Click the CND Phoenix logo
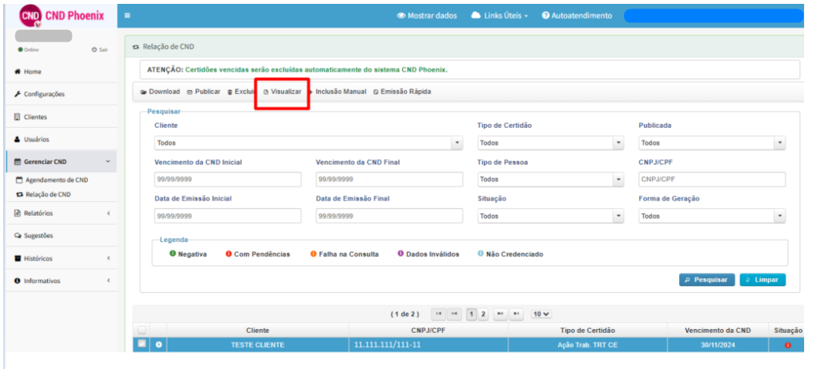The image size is (818, 373). coord(62,15)
